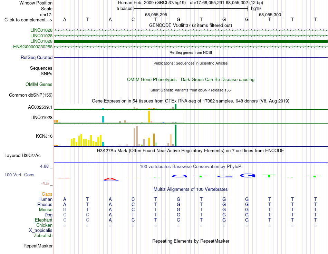
Task: Click the H3K27Ac Mark track title
Action: coord(191,151)
